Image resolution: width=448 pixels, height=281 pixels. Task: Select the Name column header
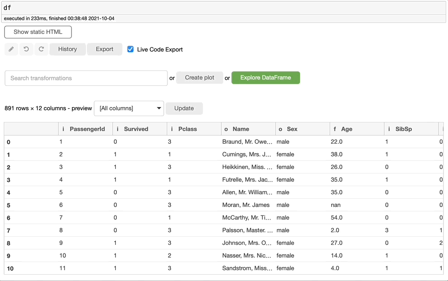tap(241, 129)
